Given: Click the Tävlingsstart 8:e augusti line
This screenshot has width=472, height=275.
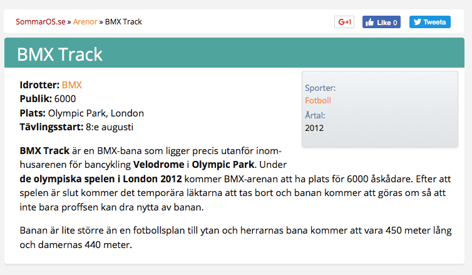Looking at the screenshot, I should (x=76, y=127).
